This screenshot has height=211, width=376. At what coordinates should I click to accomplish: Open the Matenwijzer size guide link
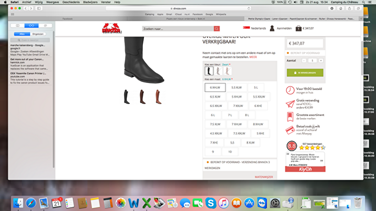(x=263, y=177)
